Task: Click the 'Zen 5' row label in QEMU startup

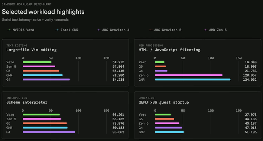Action: pos(144,123)
